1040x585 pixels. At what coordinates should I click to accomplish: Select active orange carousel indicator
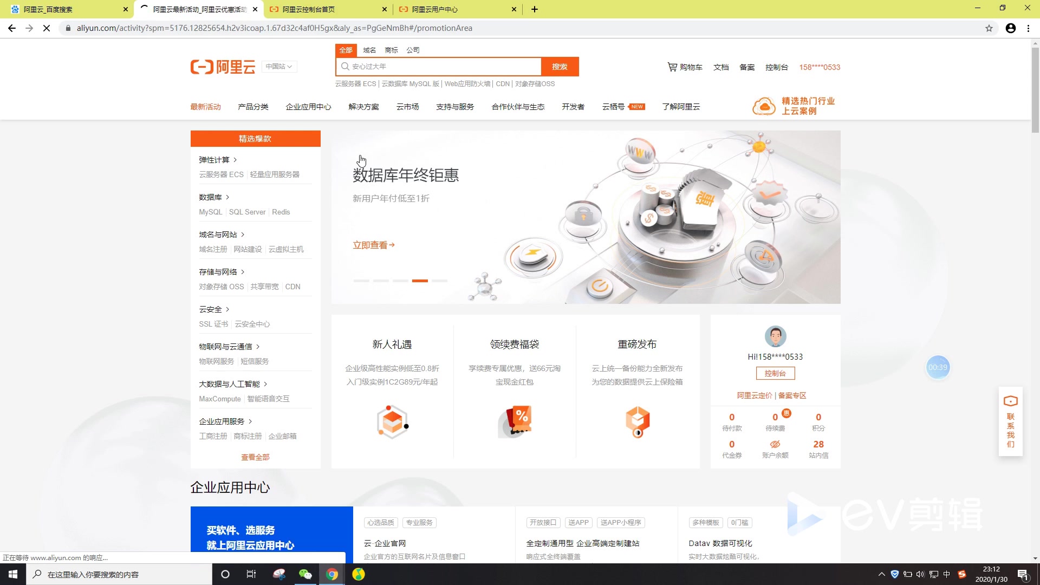[420, 281]
